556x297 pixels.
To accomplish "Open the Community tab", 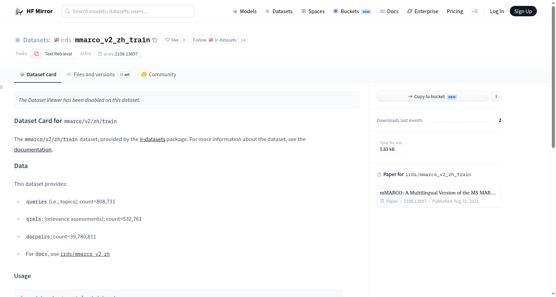I will coord(159,75).
